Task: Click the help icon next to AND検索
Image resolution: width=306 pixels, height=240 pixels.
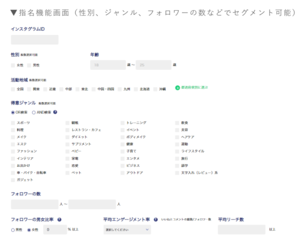Action: tap(55, 112)
